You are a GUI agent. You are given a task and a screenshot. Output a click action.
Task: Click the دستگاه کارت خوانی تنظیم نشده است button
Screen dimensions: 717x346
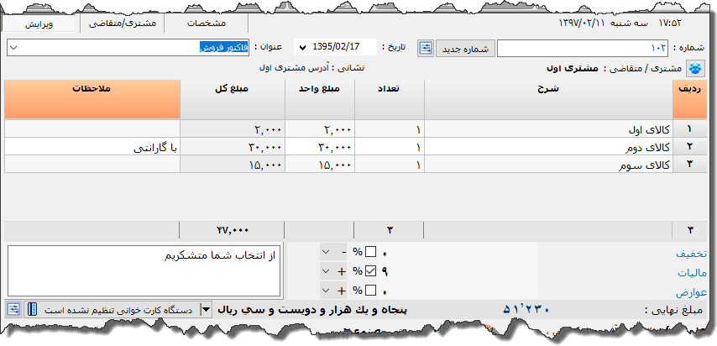119,310
